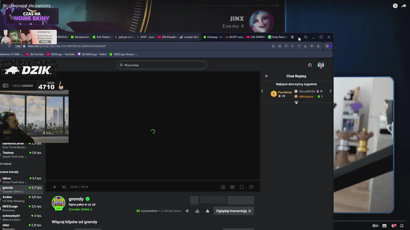Open Testree channel from sidebar
410x230 pixels.
[x=21, y=155]
